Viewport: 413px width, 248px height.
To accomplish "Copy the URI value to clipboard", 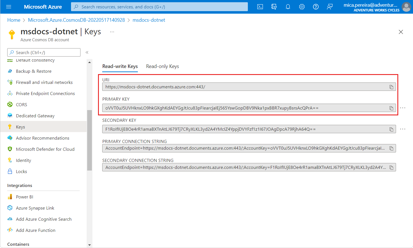I will [x=391, y=87].
